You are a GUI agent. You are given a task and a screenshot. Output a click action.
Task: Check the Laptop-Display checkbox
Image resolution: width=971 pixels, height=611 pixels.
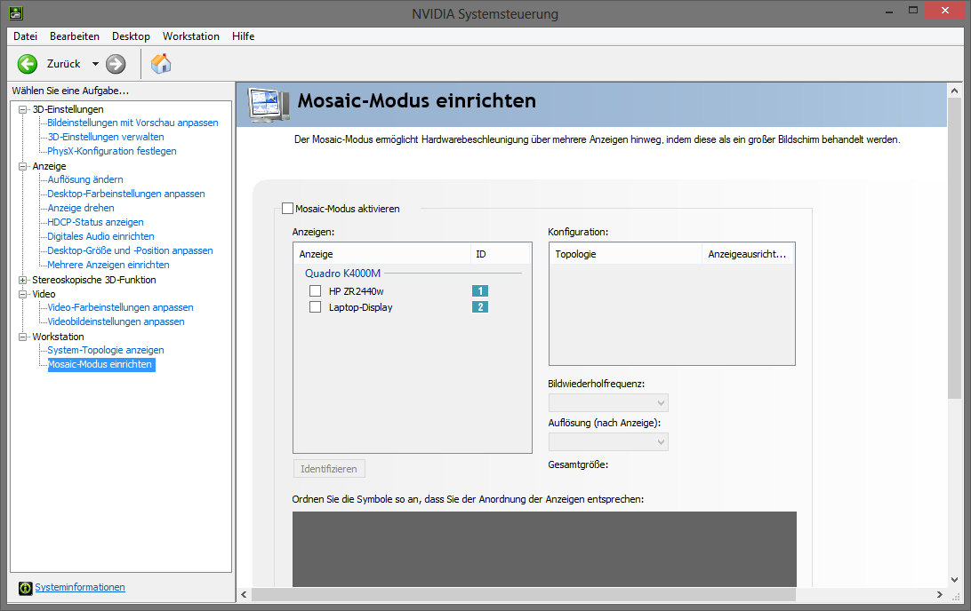tap(315, 306)
